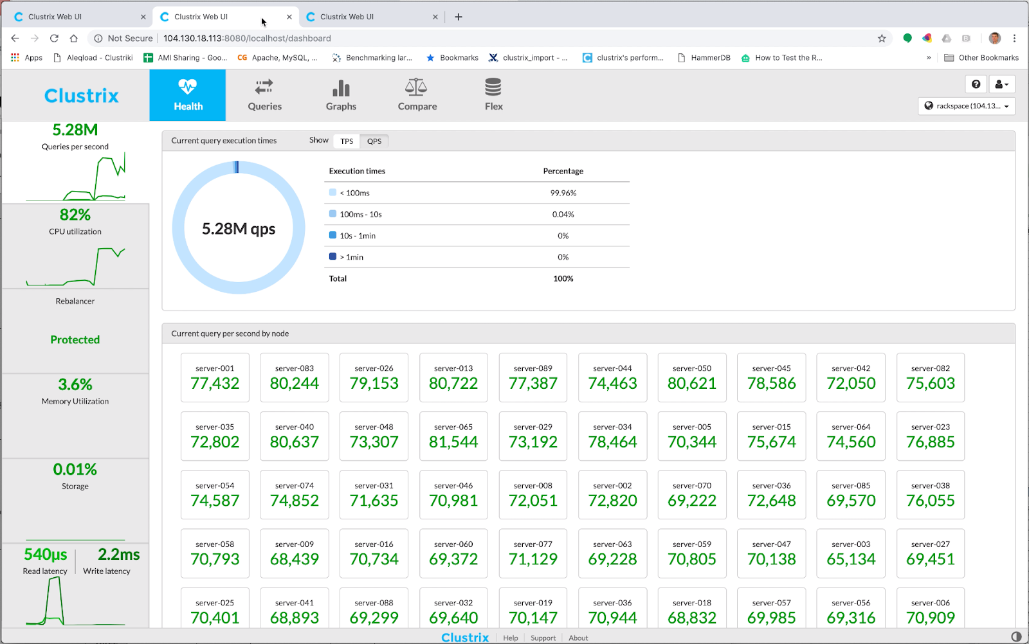The height and width of the screenshot is (644, 1029).
Task: Click the help question mark icon
Action: coord(976,84)
